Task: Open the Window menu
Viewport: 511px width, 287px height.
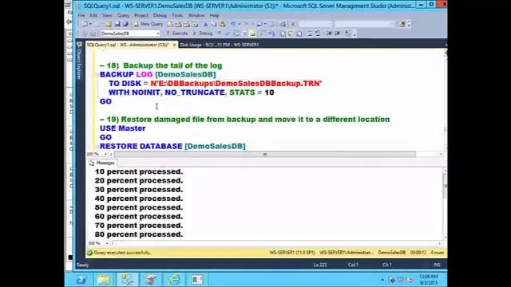Action: (196, 15)
